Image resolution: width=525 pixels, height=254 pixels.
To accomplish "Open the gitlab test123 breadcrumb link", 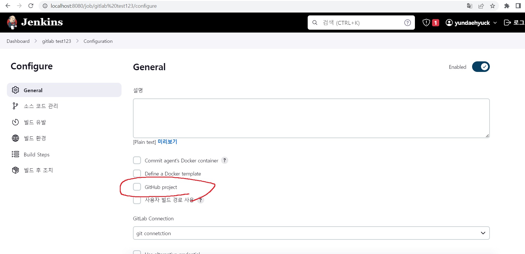I will 57,41.
